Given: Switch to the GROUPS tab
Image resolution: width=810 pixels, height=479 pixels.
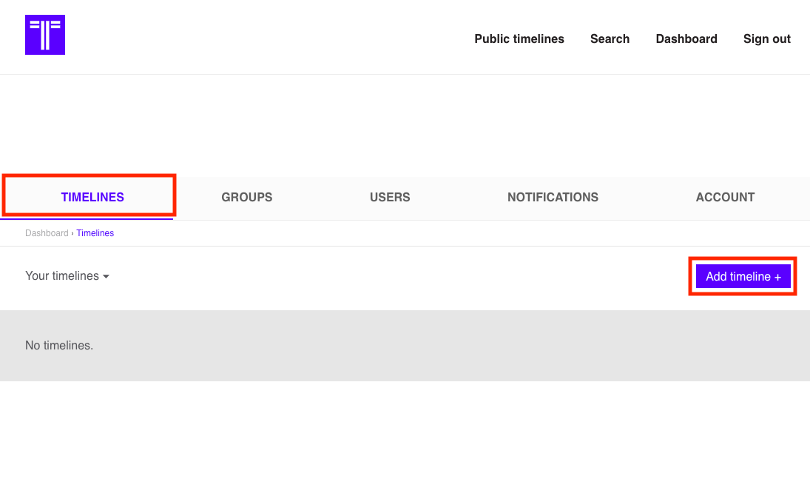Looking at the screenshot, I should tap(246, 198).
